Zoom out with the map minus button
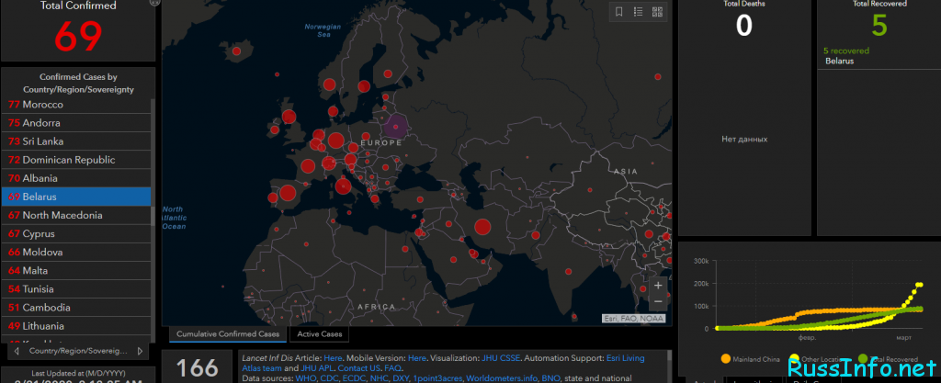 click(x=658, y=301)
